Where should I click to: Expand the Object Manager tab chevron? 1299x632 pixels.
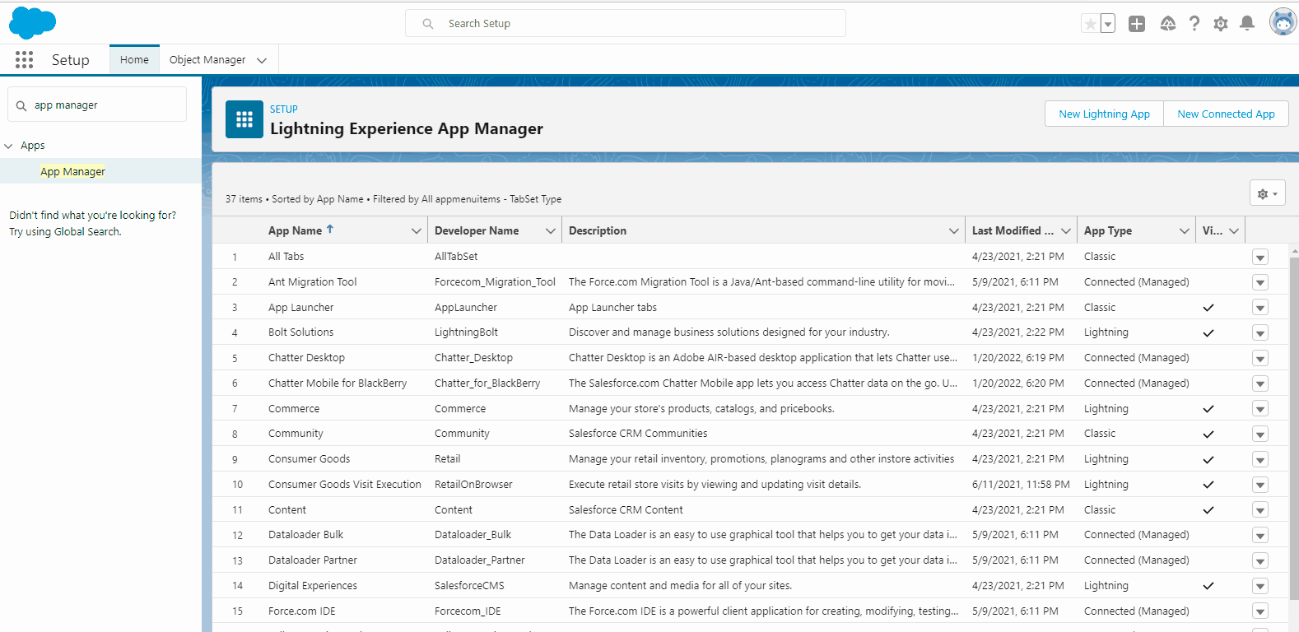click(262, 60)
